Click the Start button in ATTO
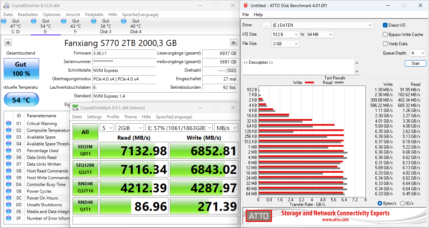Image resolution: width=429 pixels, height=228 pixels. (x=415, y=63)
